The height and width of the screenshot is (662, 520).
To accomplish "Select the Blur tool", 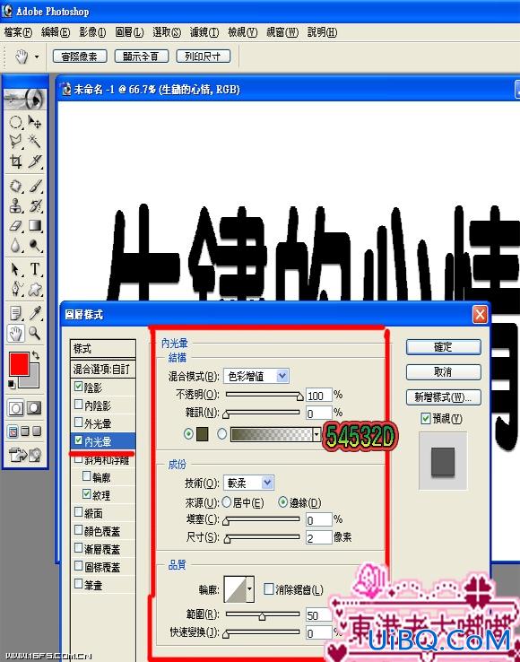I will point(15,245).
